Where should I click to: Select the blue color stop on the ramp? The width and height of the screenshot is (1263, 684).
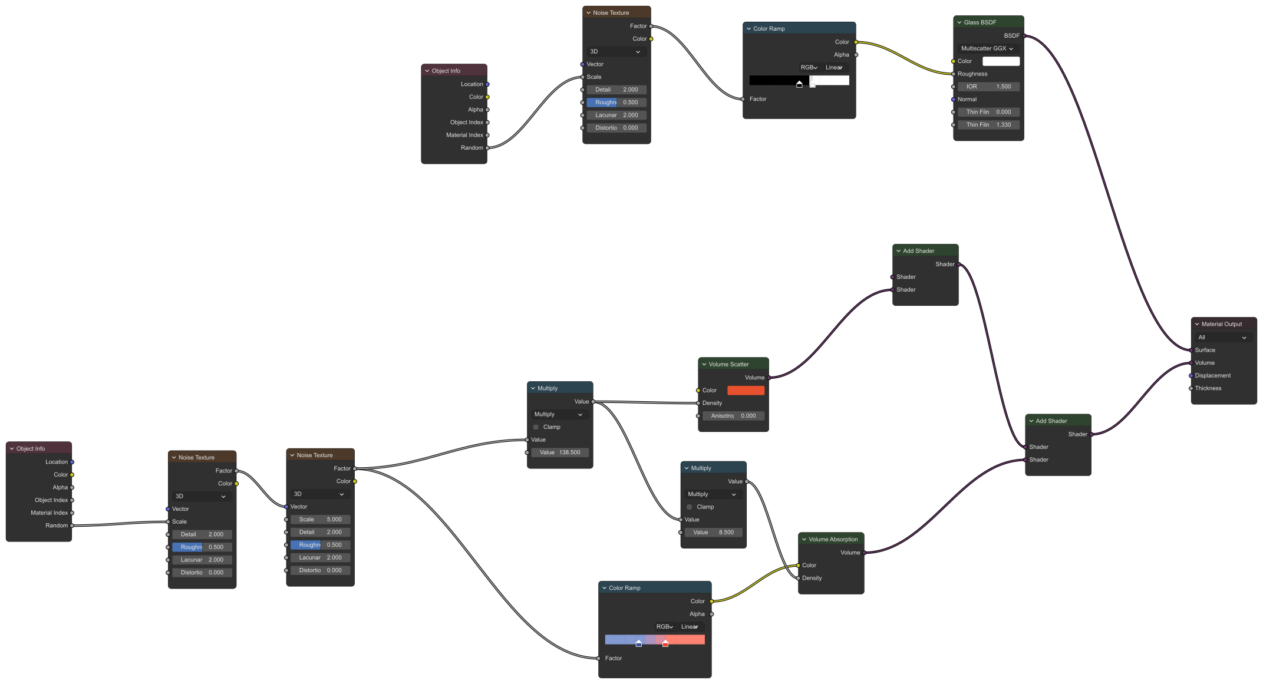639,643
